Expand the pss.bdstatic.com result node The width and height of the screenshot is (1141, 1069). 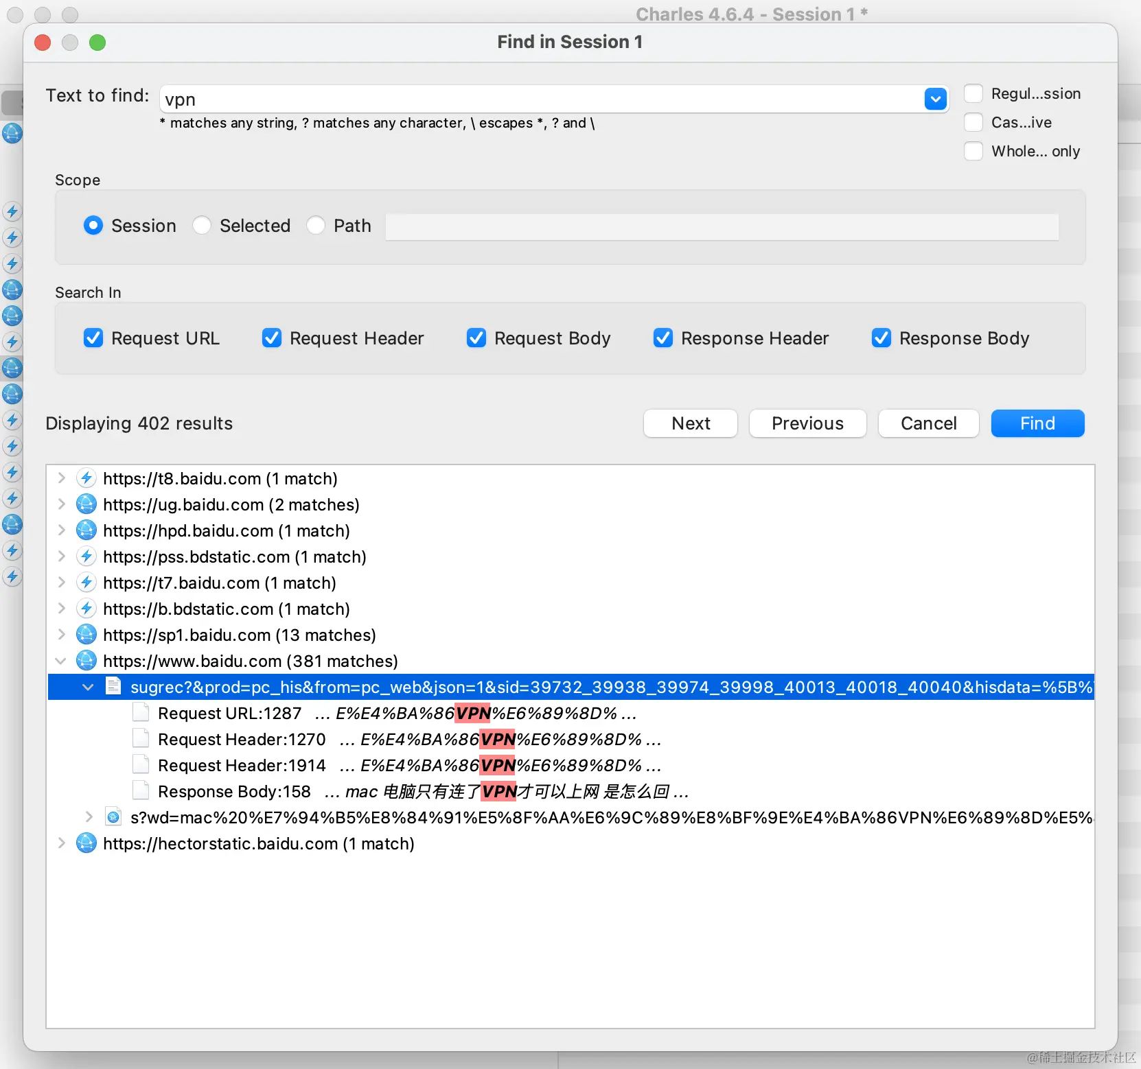pyautogui.click(x=61, y=556)
